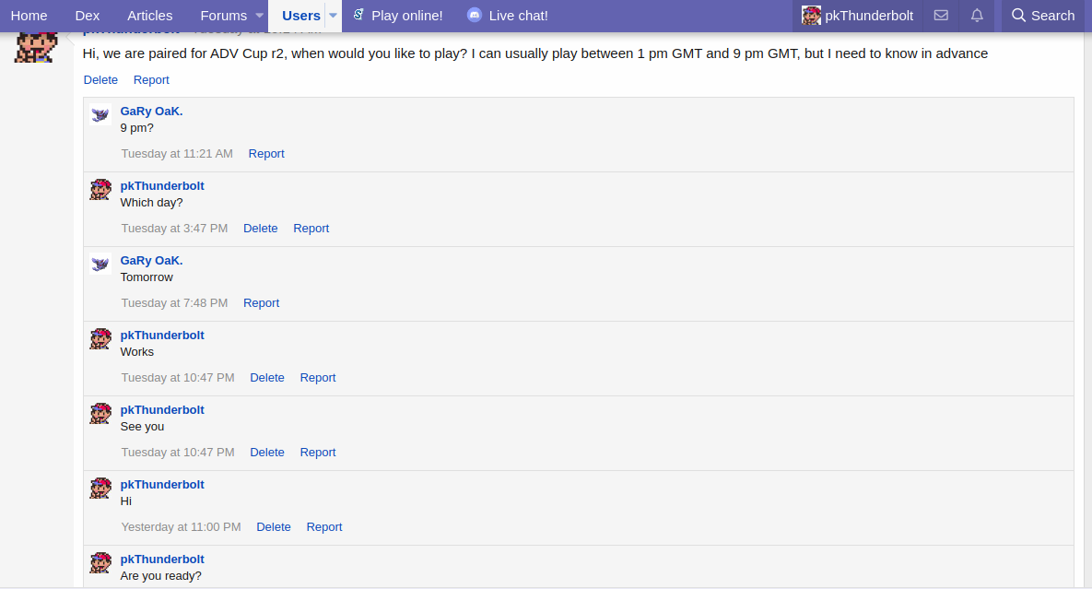The height and width of the screenshot is (589, 1092).
Task: Delete the "Works" message
Action: click(x=267, y=377)
